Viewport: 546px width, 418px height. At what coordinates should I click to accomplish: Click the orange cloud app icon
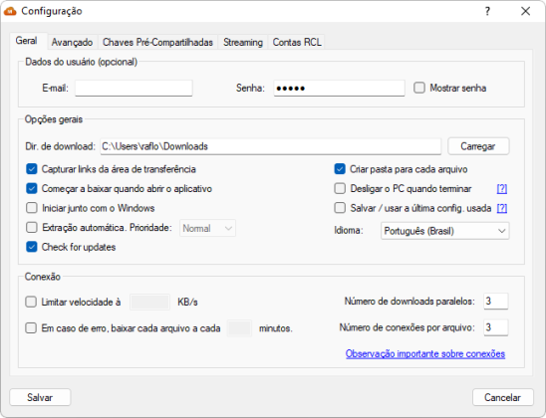(x=10, y=11)
